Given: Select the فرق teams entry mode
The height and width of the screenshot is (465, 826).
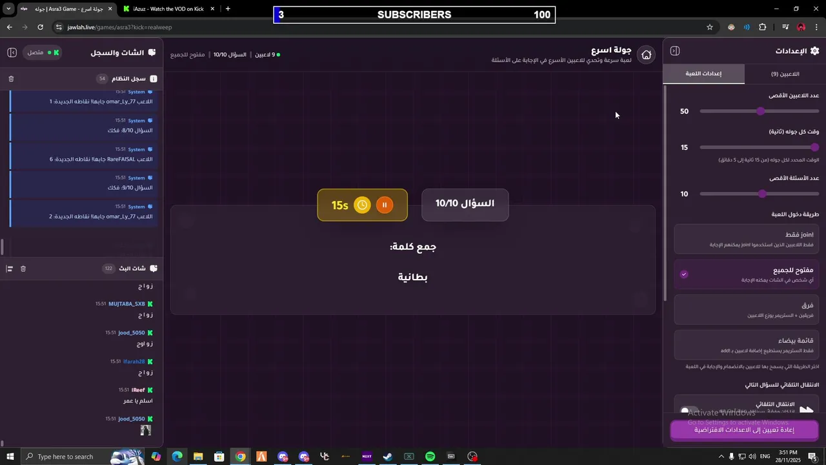Looking at the screenshot, I should [747, 310].
